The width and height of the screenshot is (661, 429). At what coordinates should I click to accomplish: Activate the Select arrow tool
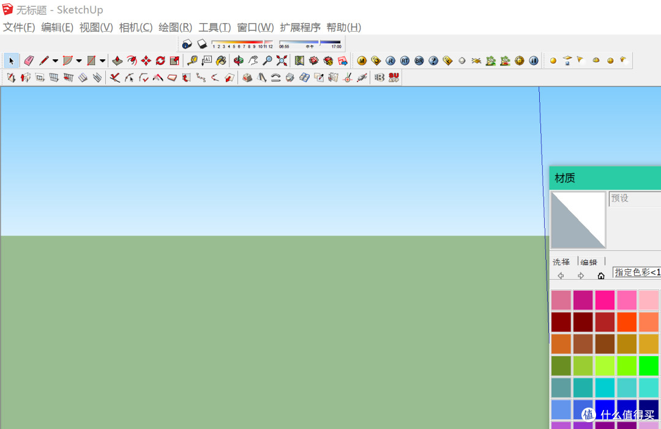[x=12, y=61]
